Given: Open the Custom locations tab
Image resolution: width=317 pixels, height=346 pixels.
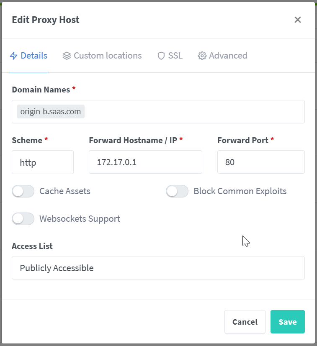Looking at the screenshot, I should [x=107, y=55].
